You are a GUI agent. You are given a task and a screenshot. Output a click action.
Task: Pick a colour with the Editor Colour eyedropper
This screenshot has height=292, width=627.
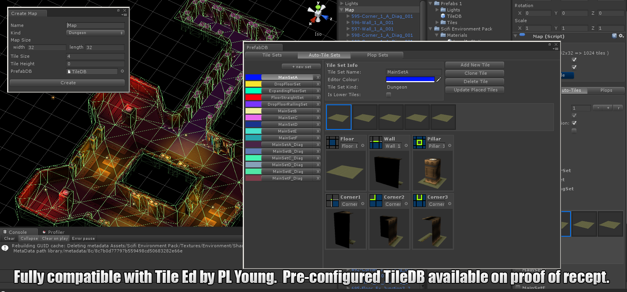pos(438,80)
